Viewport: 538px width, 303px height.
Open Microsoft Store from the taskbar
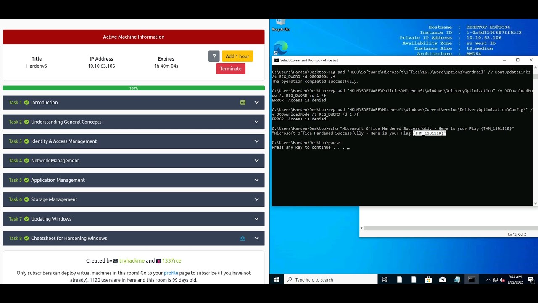428,279
